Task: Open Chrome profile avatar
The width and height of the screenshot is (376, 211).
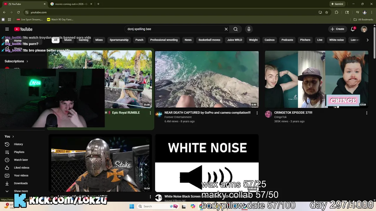Action: click(x=365, y=12)
